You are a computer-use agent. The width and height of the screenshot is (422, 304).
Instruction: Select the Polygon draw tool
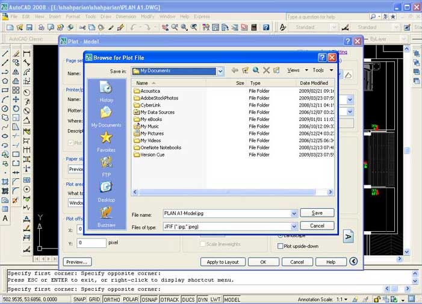pos(5,81)
